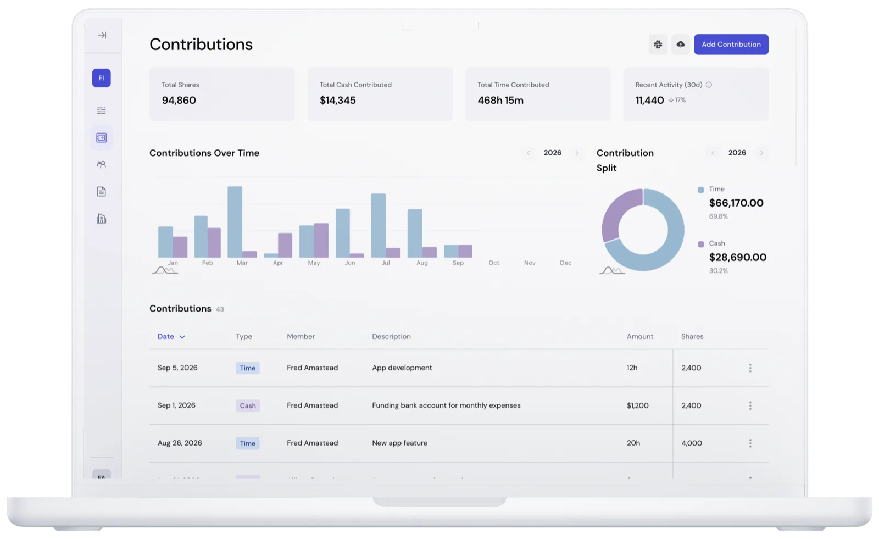Click 'Funding bank account for monthly expenses' description
This screenshot has width=879, height=539.
446,405
